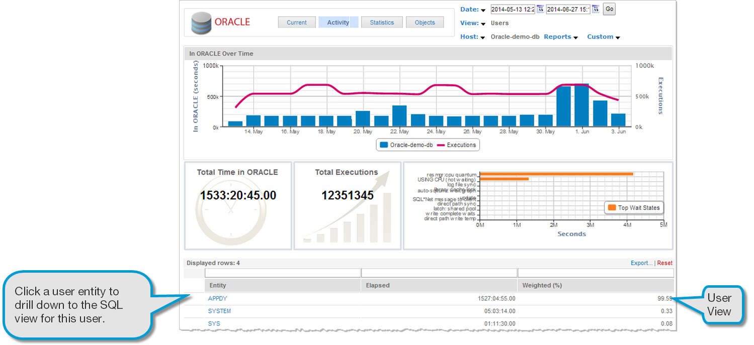Click the Weighted column filter box
Image resolution: width=754 pixels, height=345 pixels.
pyautogui.click(x=596, y=273)
